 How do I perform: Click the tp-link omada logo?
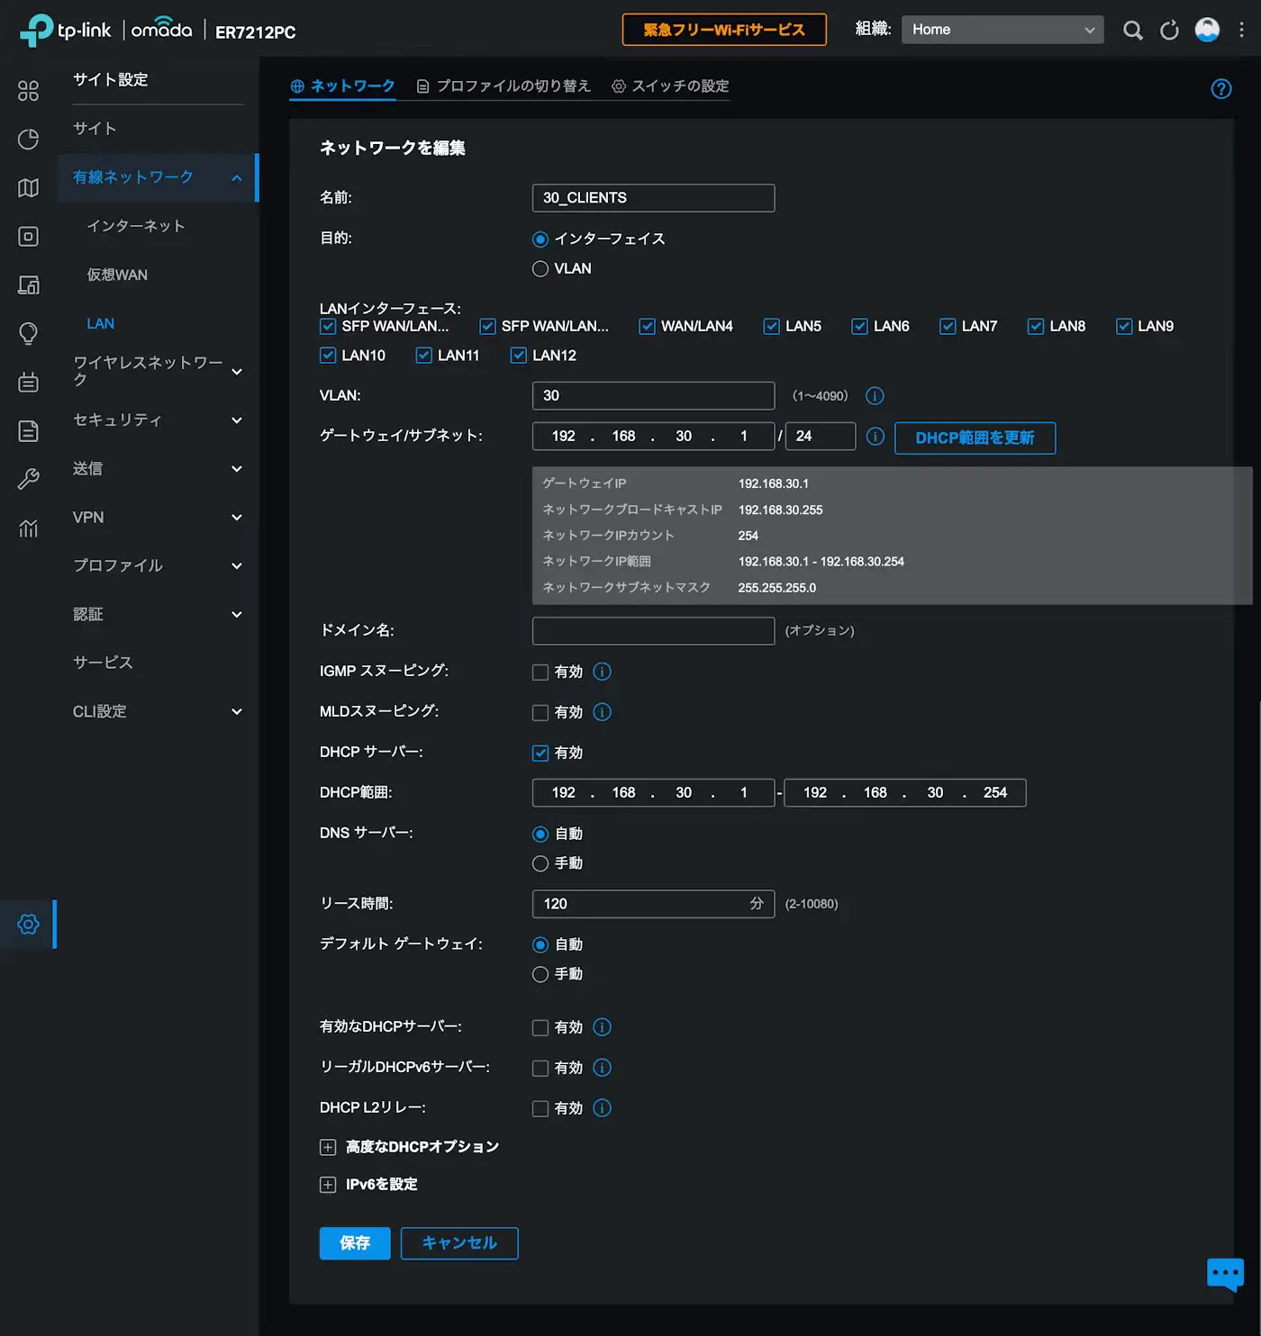tap(106, 30)
